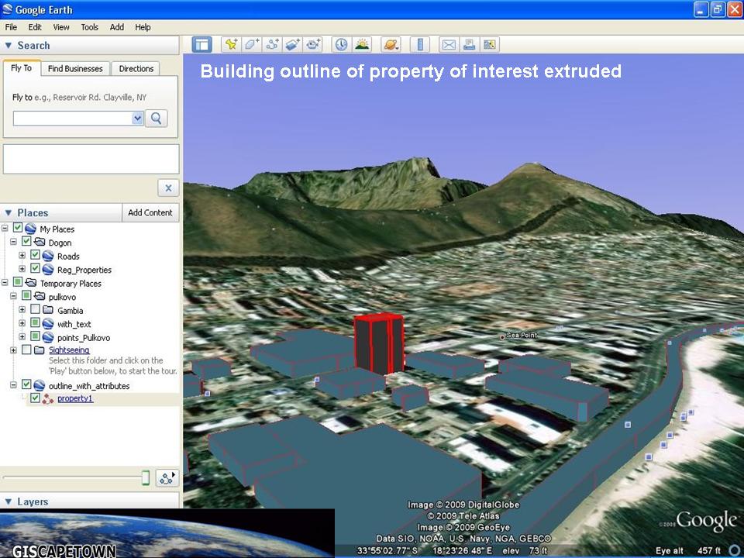
Task: Toggle the Temporary Places checkbox
Action: 18,282
